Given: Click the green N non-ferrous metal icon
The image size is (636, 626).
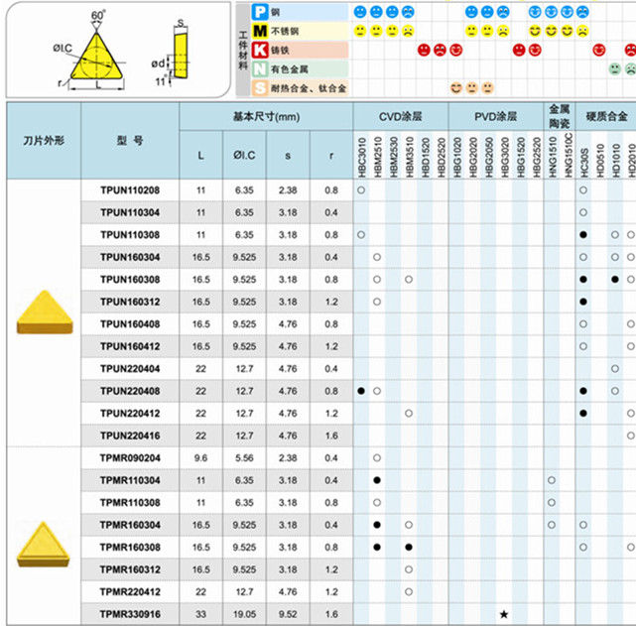Looking at the screenshot, I should pos(260,68).
